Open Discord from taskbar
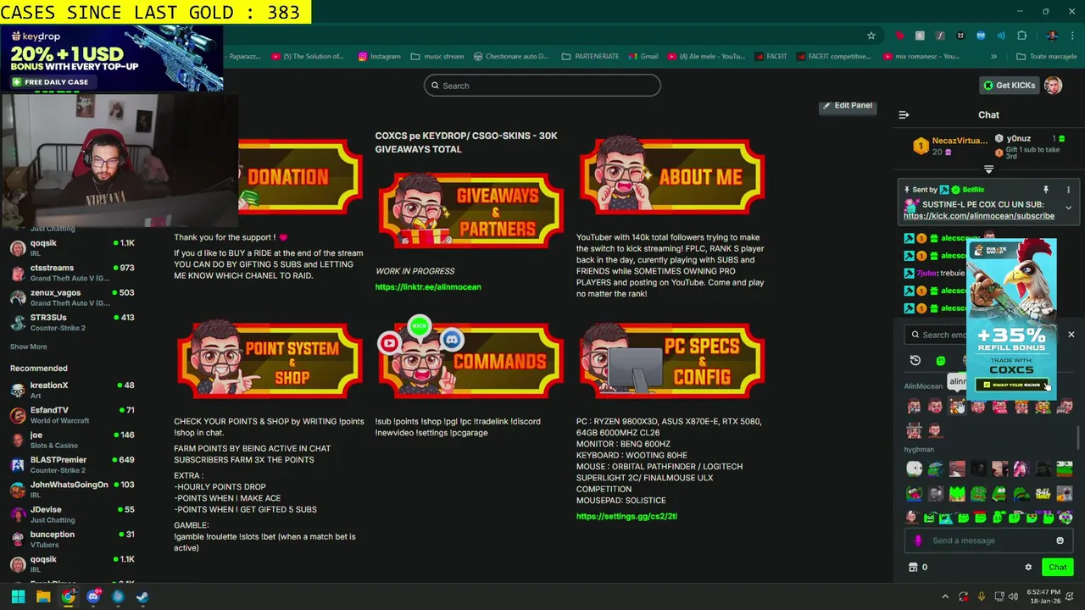Viewport: 1085px width, 610px height. 93,596
